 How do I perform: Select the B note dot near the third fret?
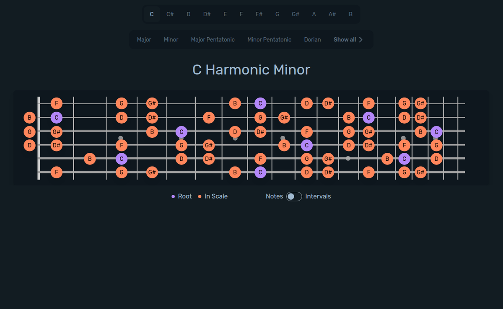click(x=90, y=159)
